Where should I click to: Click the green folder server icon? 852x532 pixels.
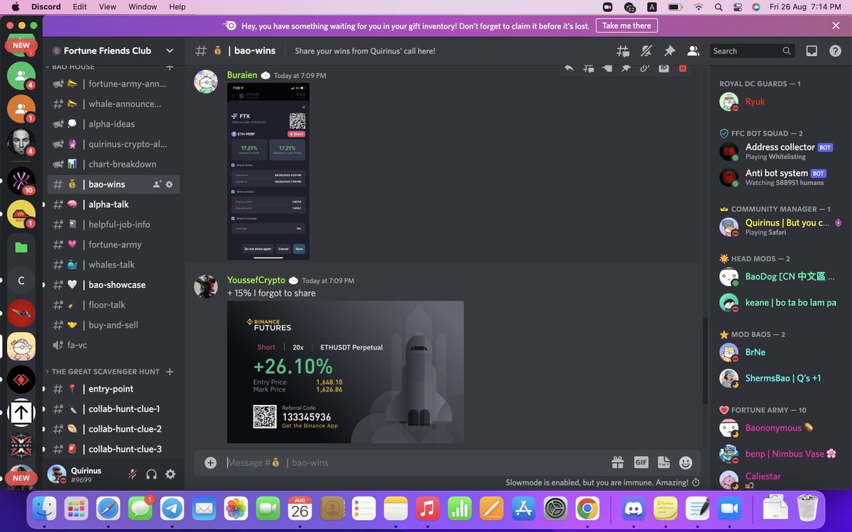21,248
